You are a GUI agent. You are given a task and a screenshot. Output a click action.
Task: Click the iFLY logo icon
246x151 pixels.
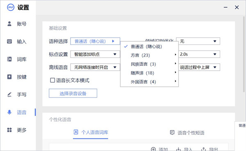(x=11, y=7)
